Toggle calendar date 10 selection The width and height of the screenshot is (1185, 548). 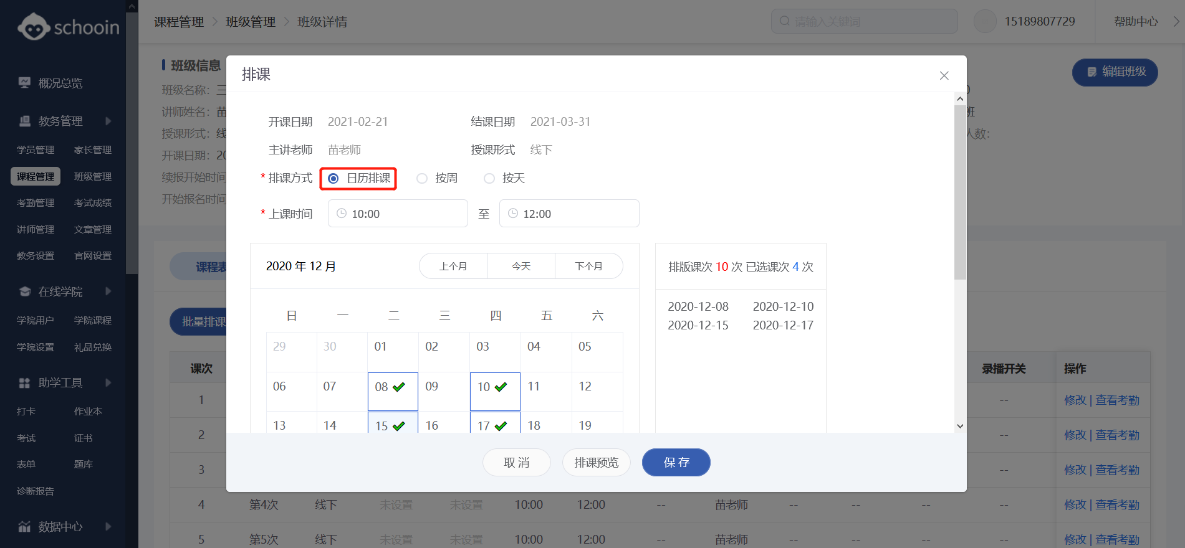tap(495, 391)
